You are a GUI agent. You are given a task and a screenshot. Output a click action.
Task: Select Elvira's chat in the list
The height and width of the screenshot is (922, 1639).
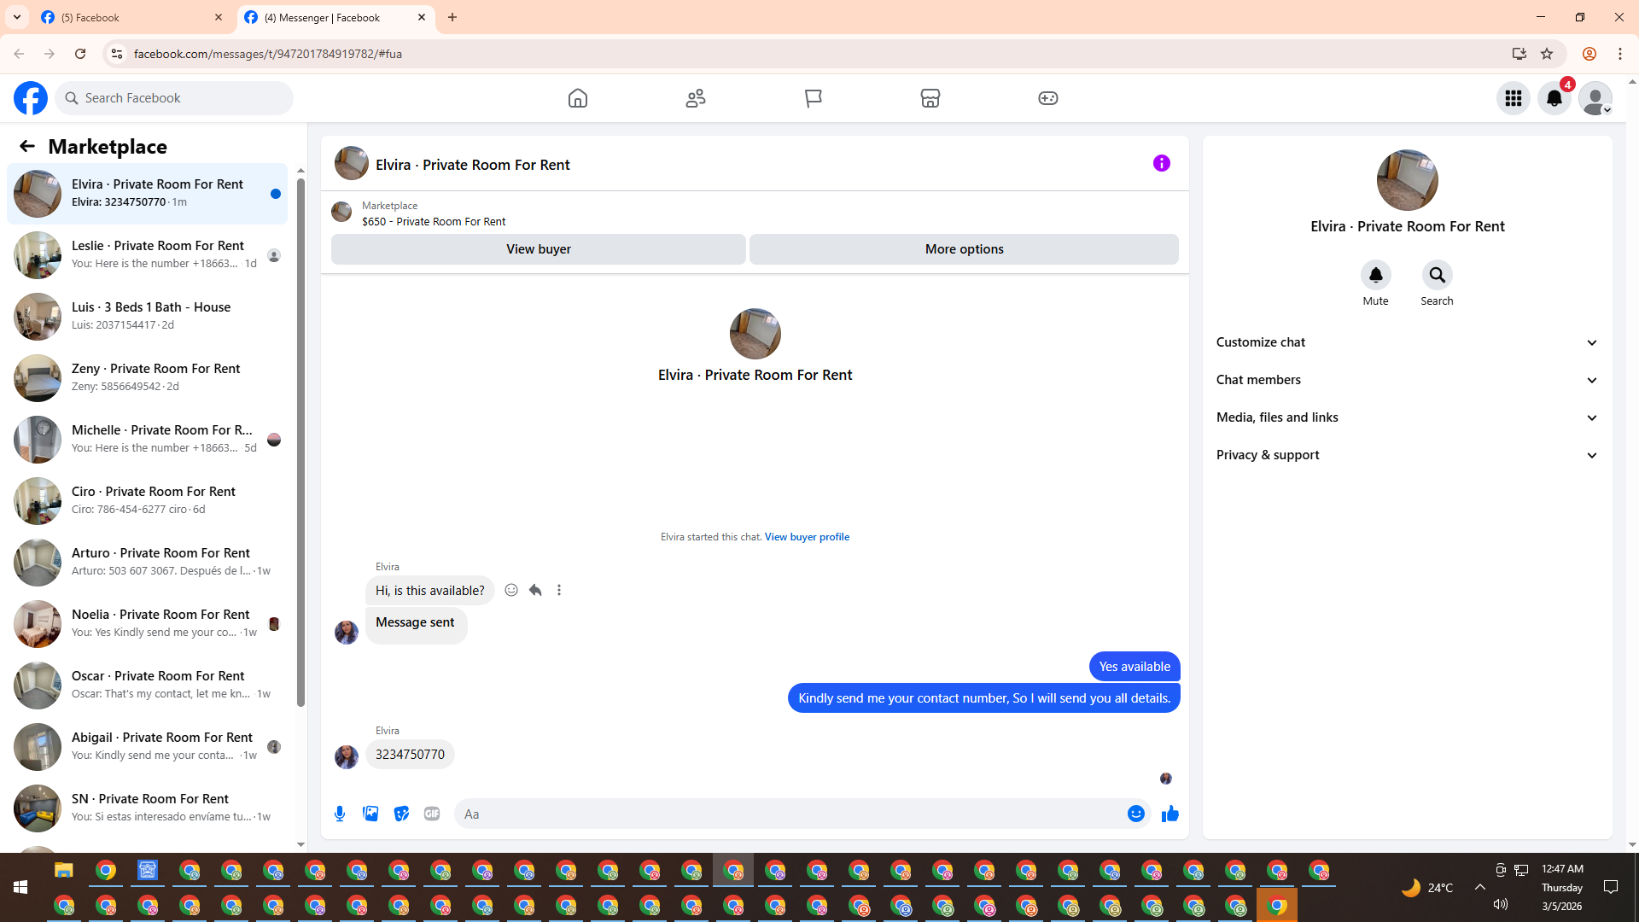[x=147, y=194]
